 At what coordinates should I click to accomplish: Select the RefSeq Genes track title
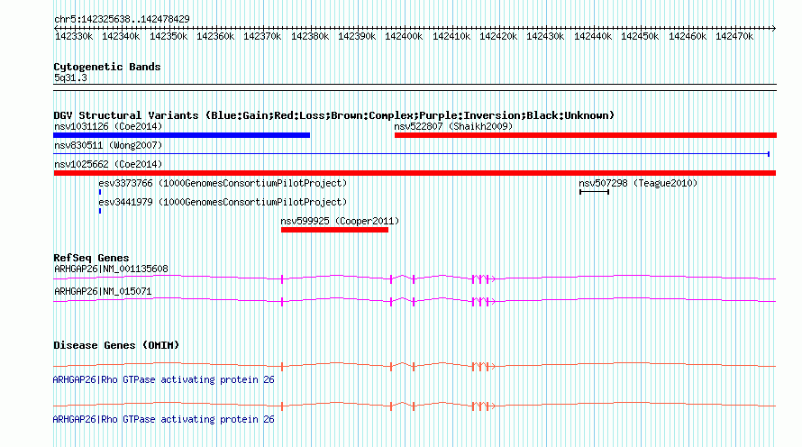pyautogui.click(x=91, y=258)
